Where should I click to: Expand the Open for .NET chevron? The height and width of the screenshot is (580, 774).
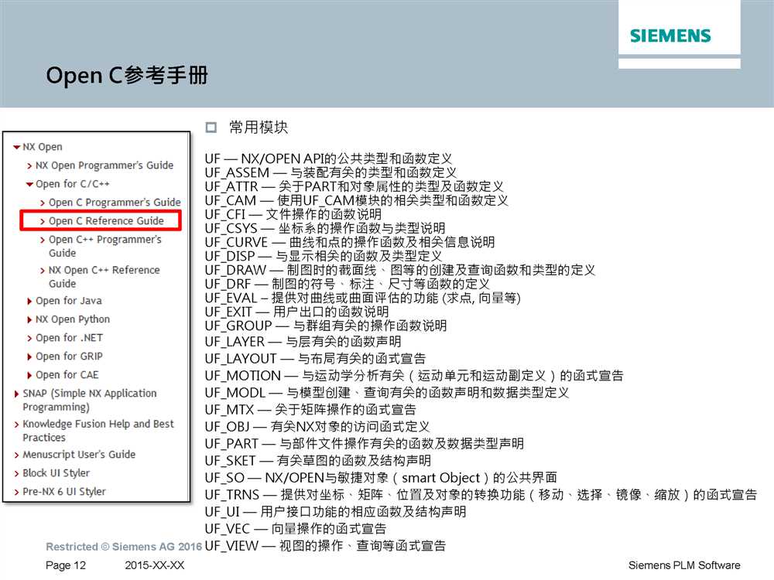[x=29, y=339]
